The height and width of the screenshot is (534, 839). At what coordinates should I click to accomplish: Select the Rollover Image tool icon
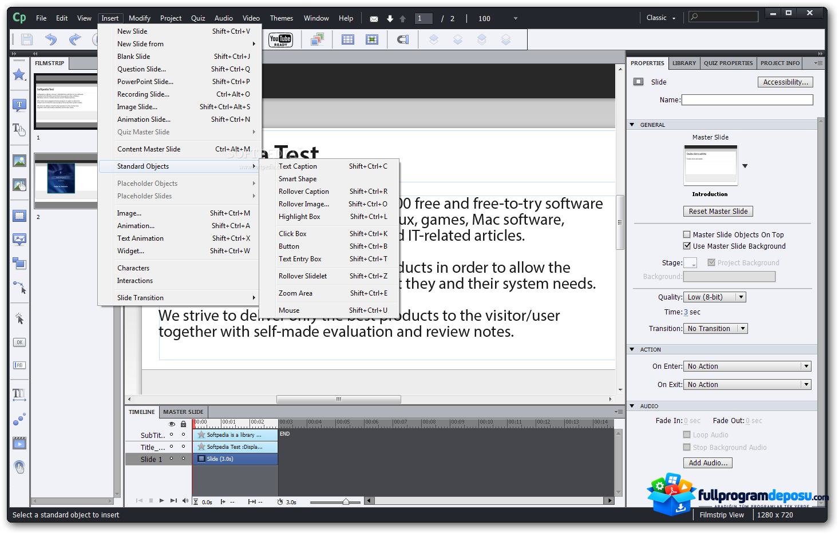coord(19,185)
